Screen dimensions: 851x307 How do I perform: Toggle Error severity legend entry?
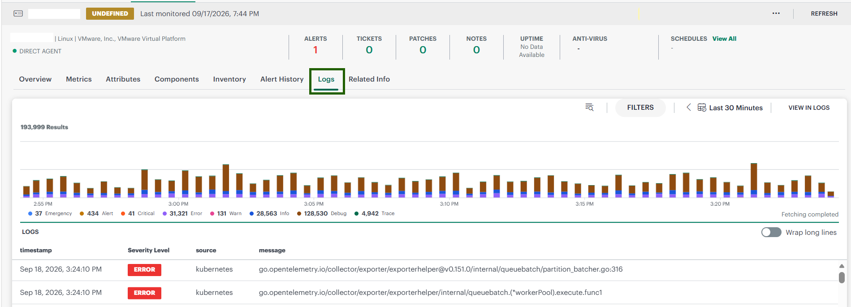(x=182, y=213)
